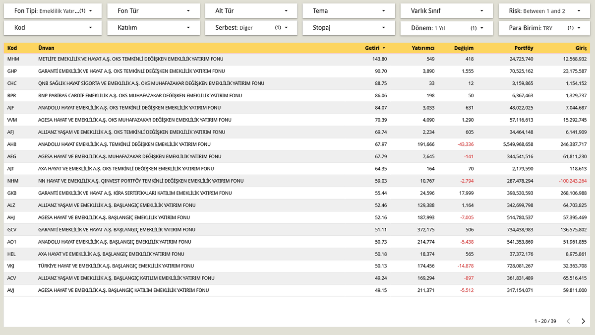Click the AJF fund code cell
595x335 pixels.
[x=11, y=108]
